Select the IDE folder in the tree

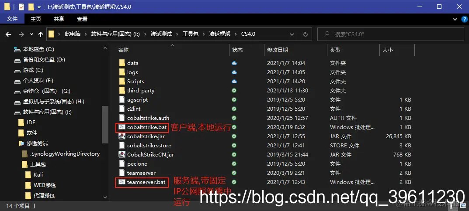click(31, 123)
